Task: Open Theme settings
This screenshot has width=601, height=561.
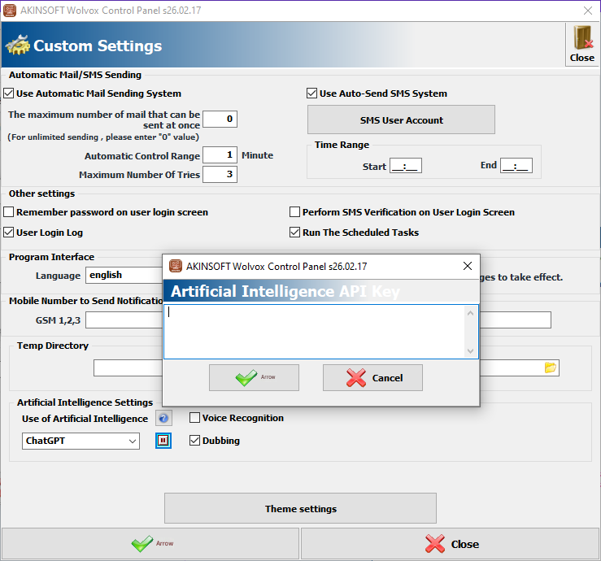Action: [x=301, y=508]
